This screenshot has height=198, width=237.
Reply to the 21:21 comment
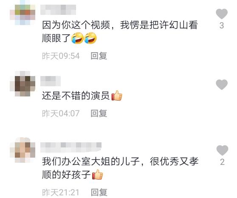pyautogui.click(x=99, y=192)
